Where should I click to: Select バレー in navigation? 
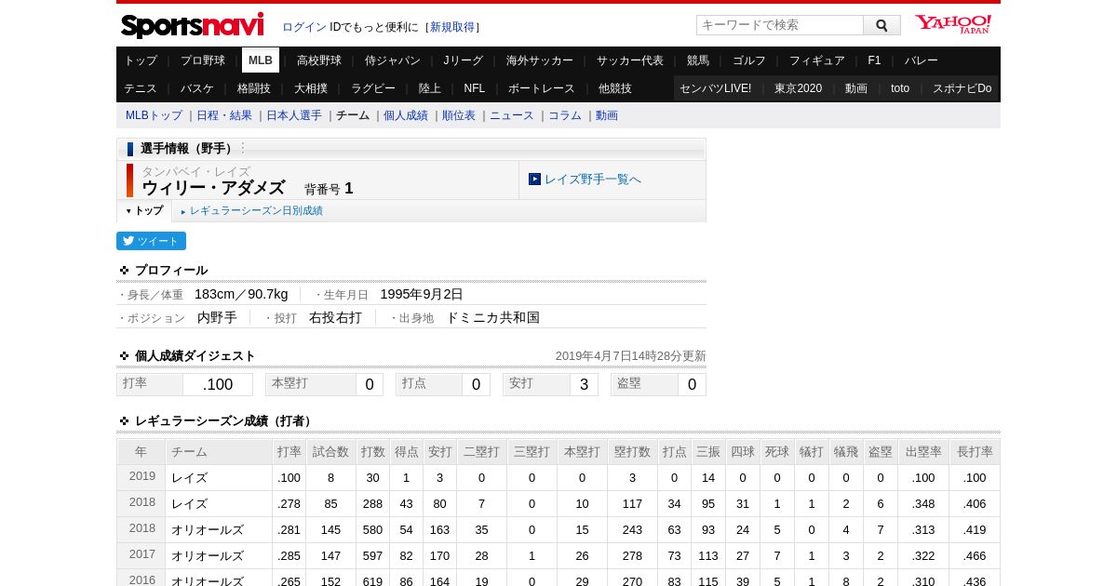click(922, 60)
